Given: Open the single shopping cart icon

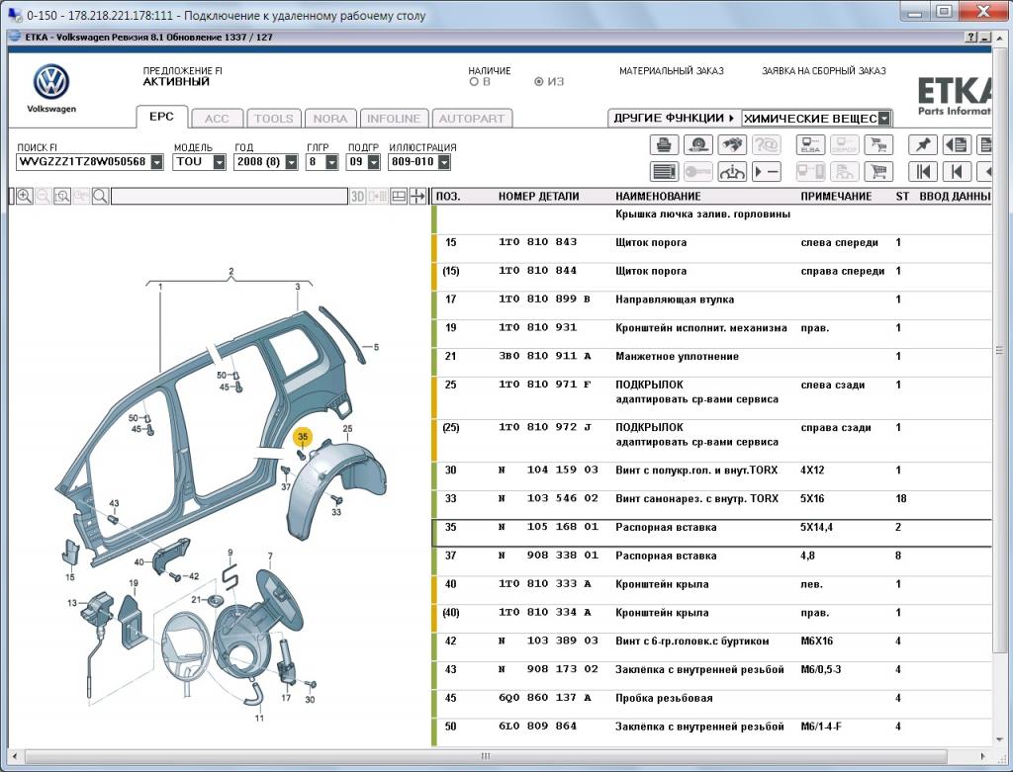Looking at the screenshot, I should click(878, 172).
